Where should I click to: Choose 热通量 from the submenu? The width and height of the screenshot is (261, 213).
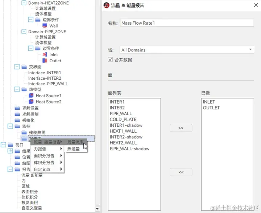click(75, 149)
